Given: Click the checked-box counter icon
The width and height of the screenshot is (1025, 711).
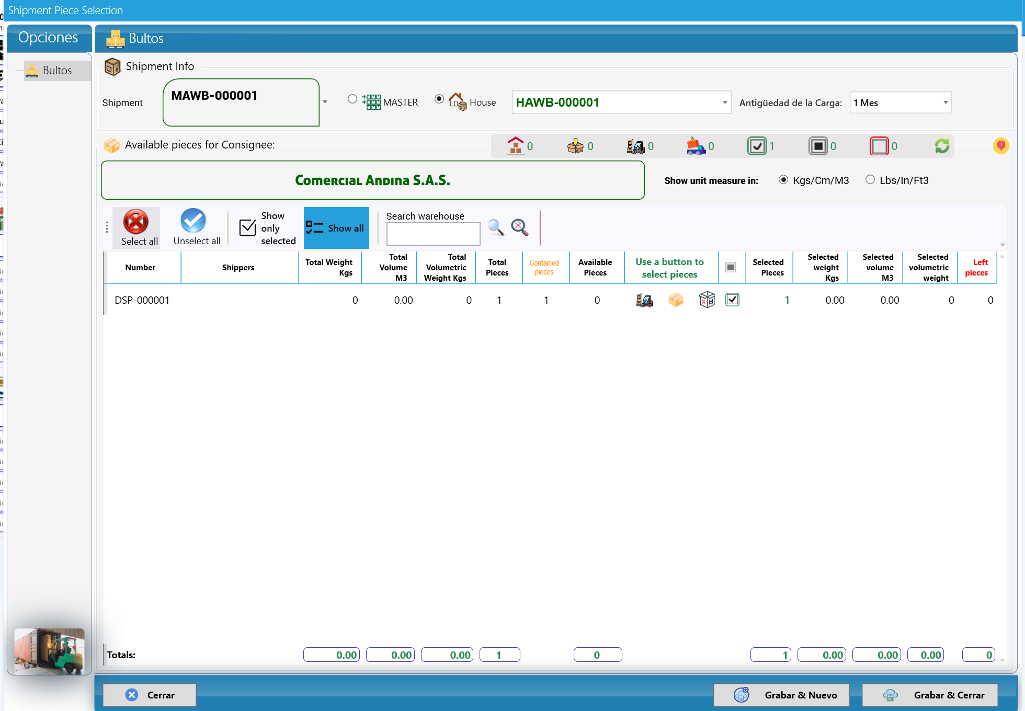Looking at the screenshot, I should click(x=757, y=146).
